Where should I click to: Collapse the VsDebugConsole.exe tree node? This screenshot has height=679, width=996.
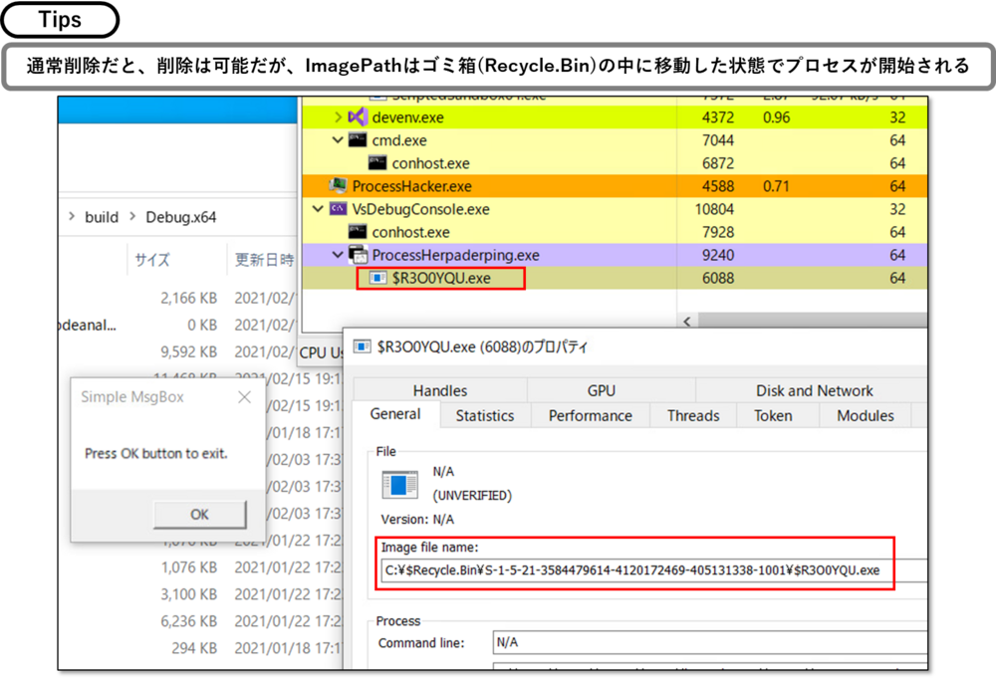318,209
